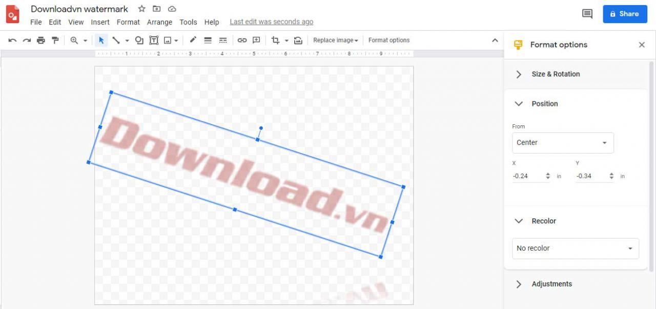Click the Crop image tool
Screen dimensions: 656x309
[x=276, y=40]
